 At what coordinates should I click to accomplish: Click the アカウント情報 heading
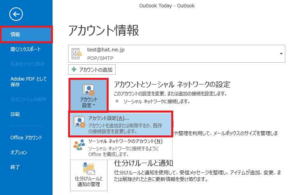(104, 30)
